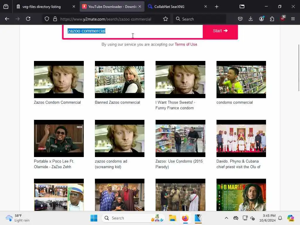Show site security padlock info
Image resolution: width=300 pixels, height=225 pixels.
click(x=55, y=19)
